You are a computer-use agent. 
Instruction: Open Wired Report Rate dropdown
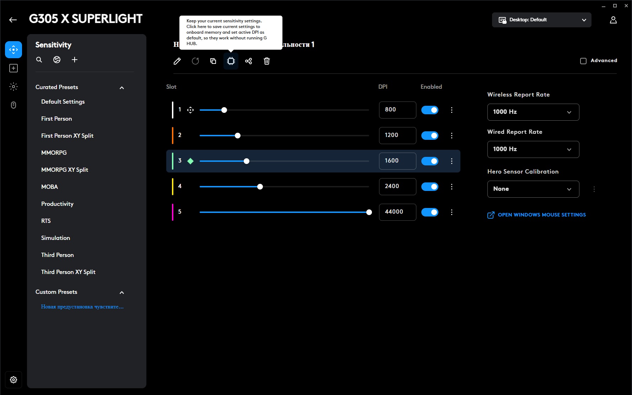533,149
